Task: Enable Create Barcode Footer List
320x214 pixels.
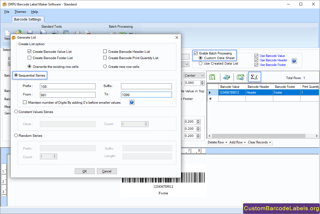Action: (29, 58)
